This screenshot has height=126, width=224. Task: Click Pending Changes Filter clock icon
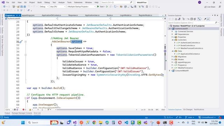tap(183, 19)
